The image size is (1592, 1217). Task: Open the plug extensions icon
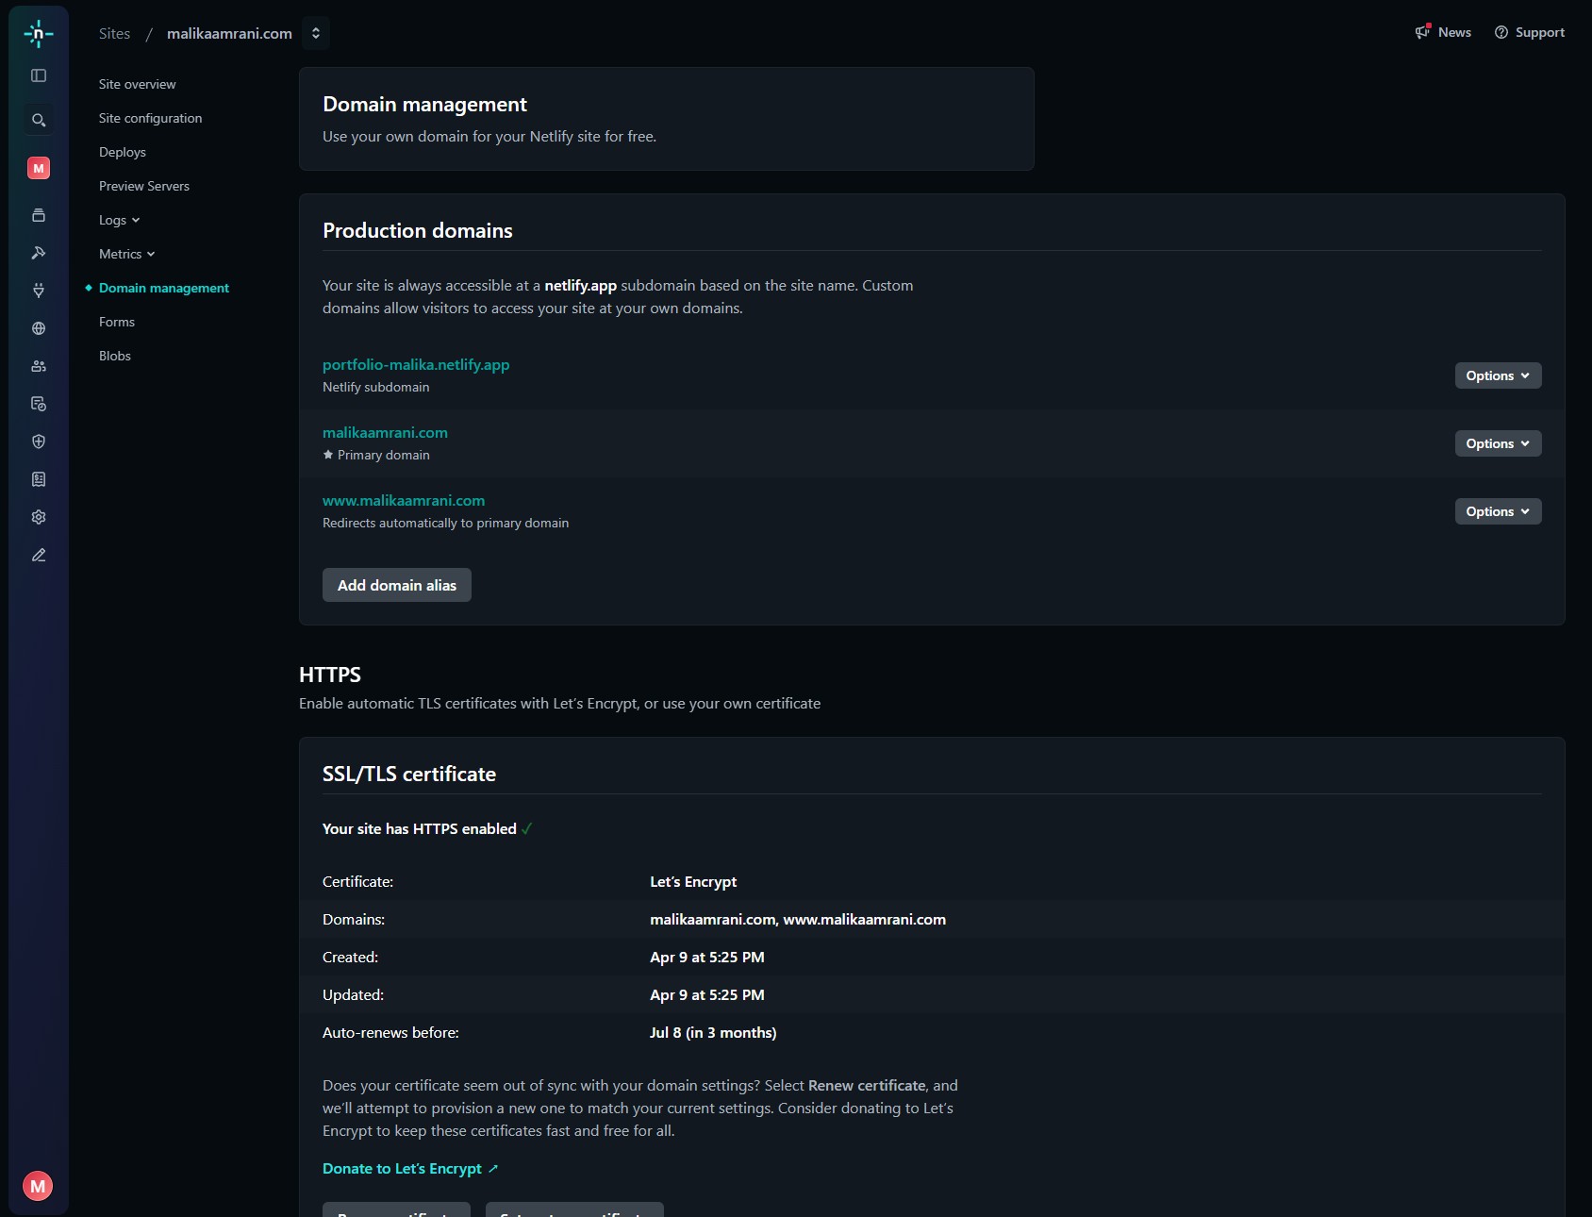coord(39,291)
